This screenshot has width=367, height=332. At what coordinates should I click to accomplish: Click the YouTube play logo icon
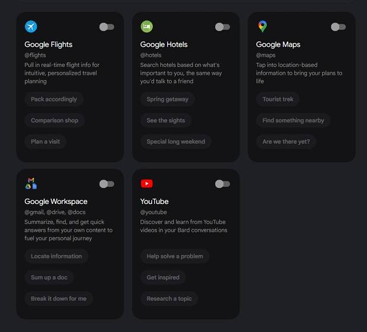point(146,184)
